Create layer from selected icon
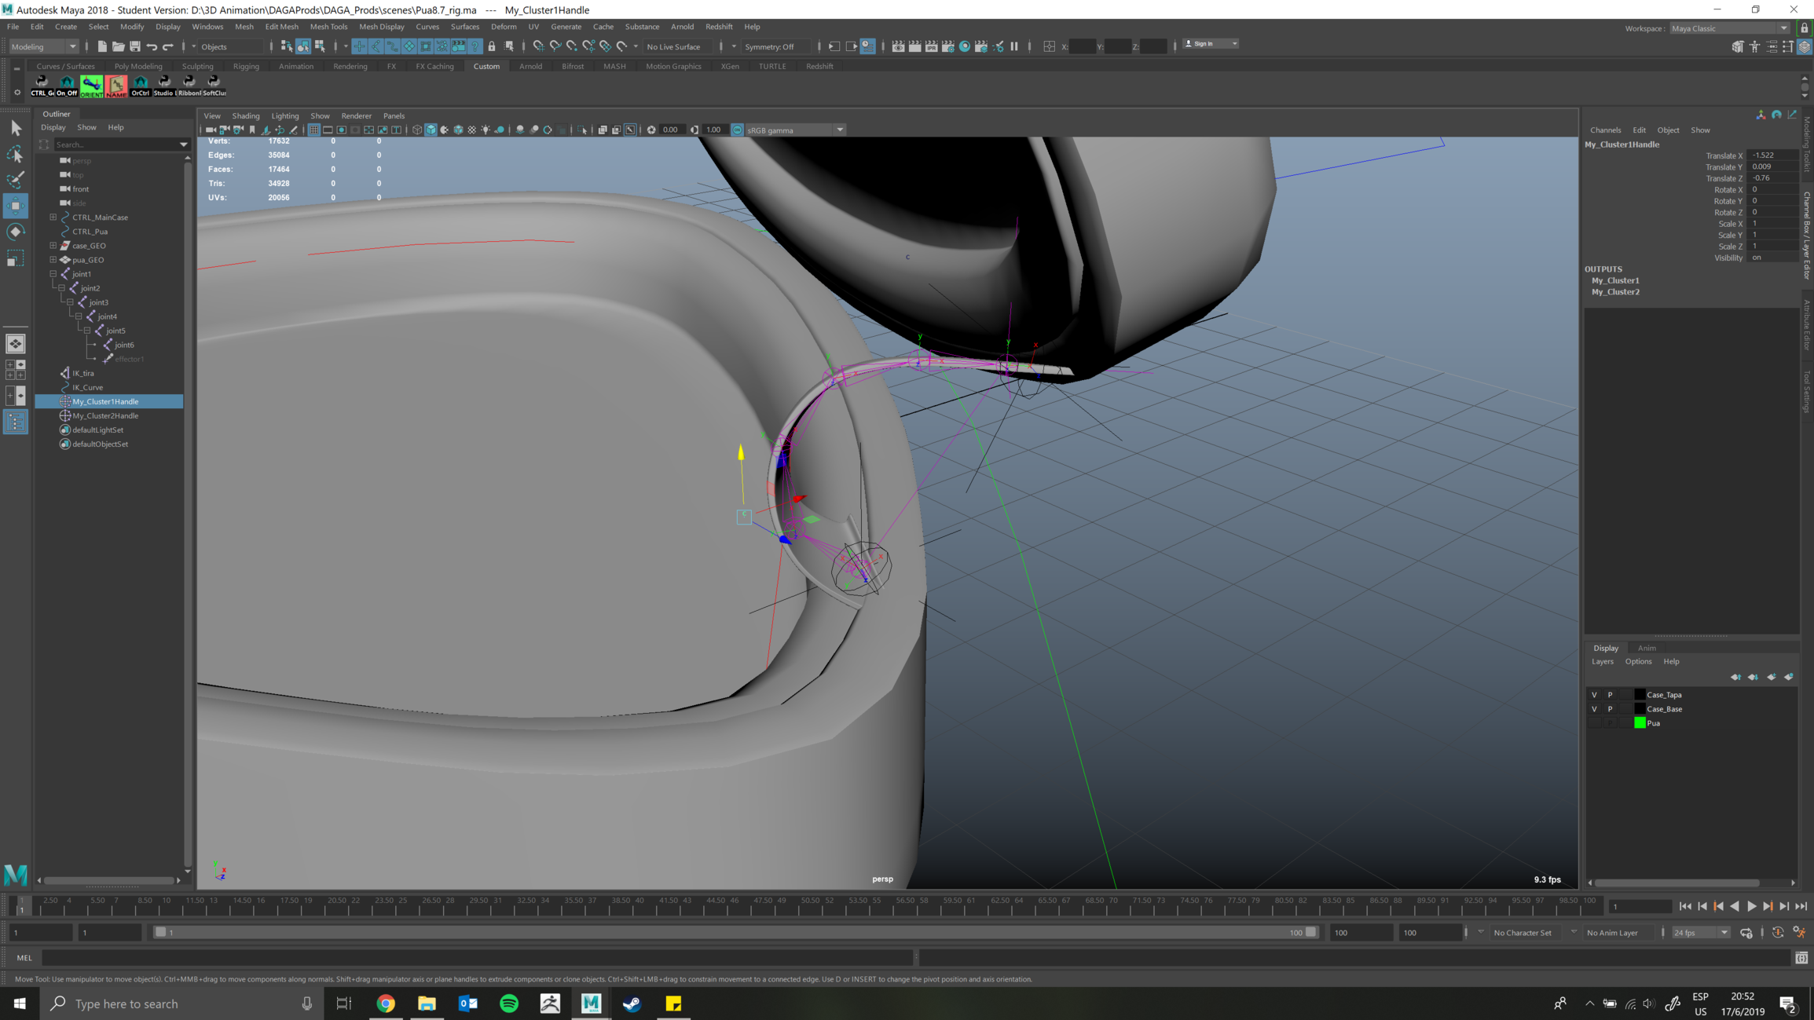 (x=1789, y=677)
